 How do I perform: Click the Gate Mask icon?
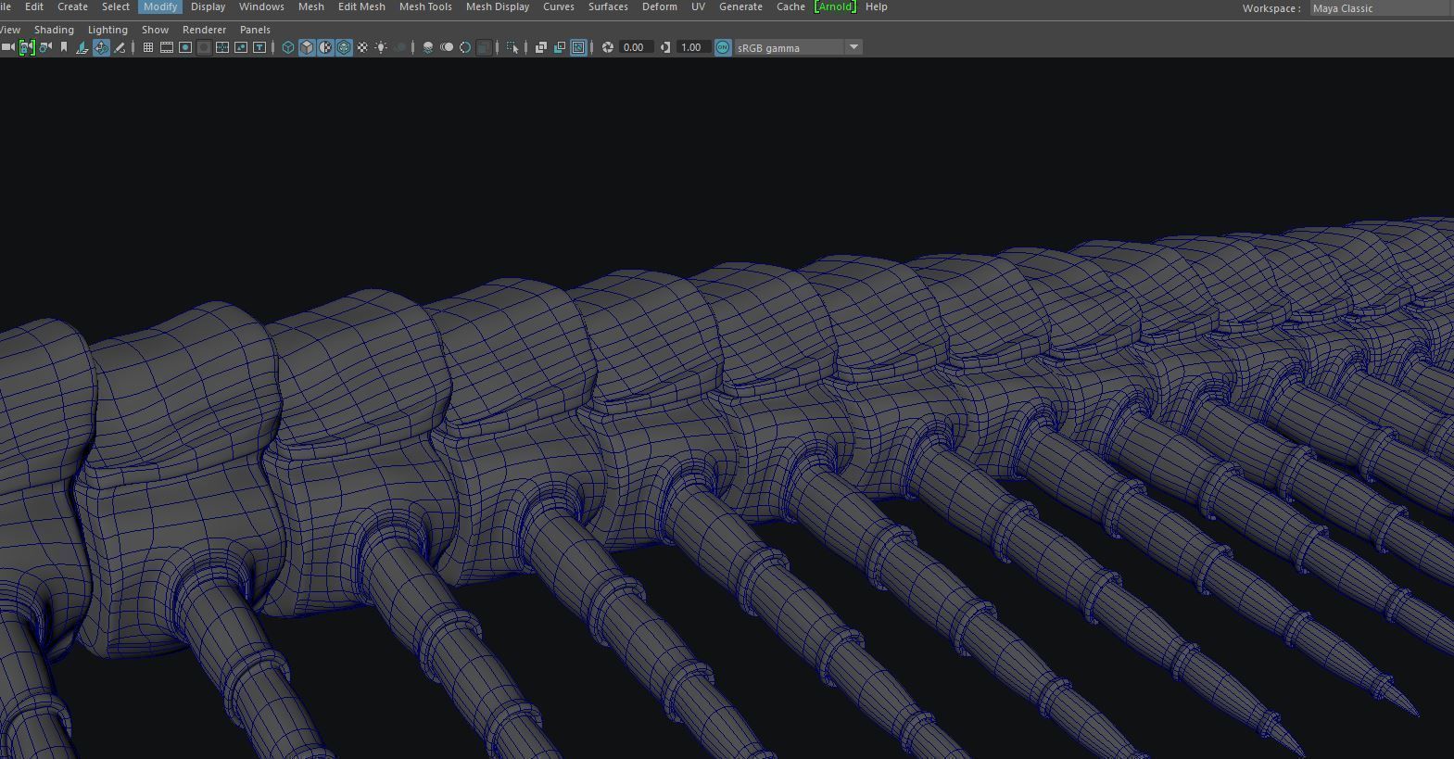[x=204, y=47]
